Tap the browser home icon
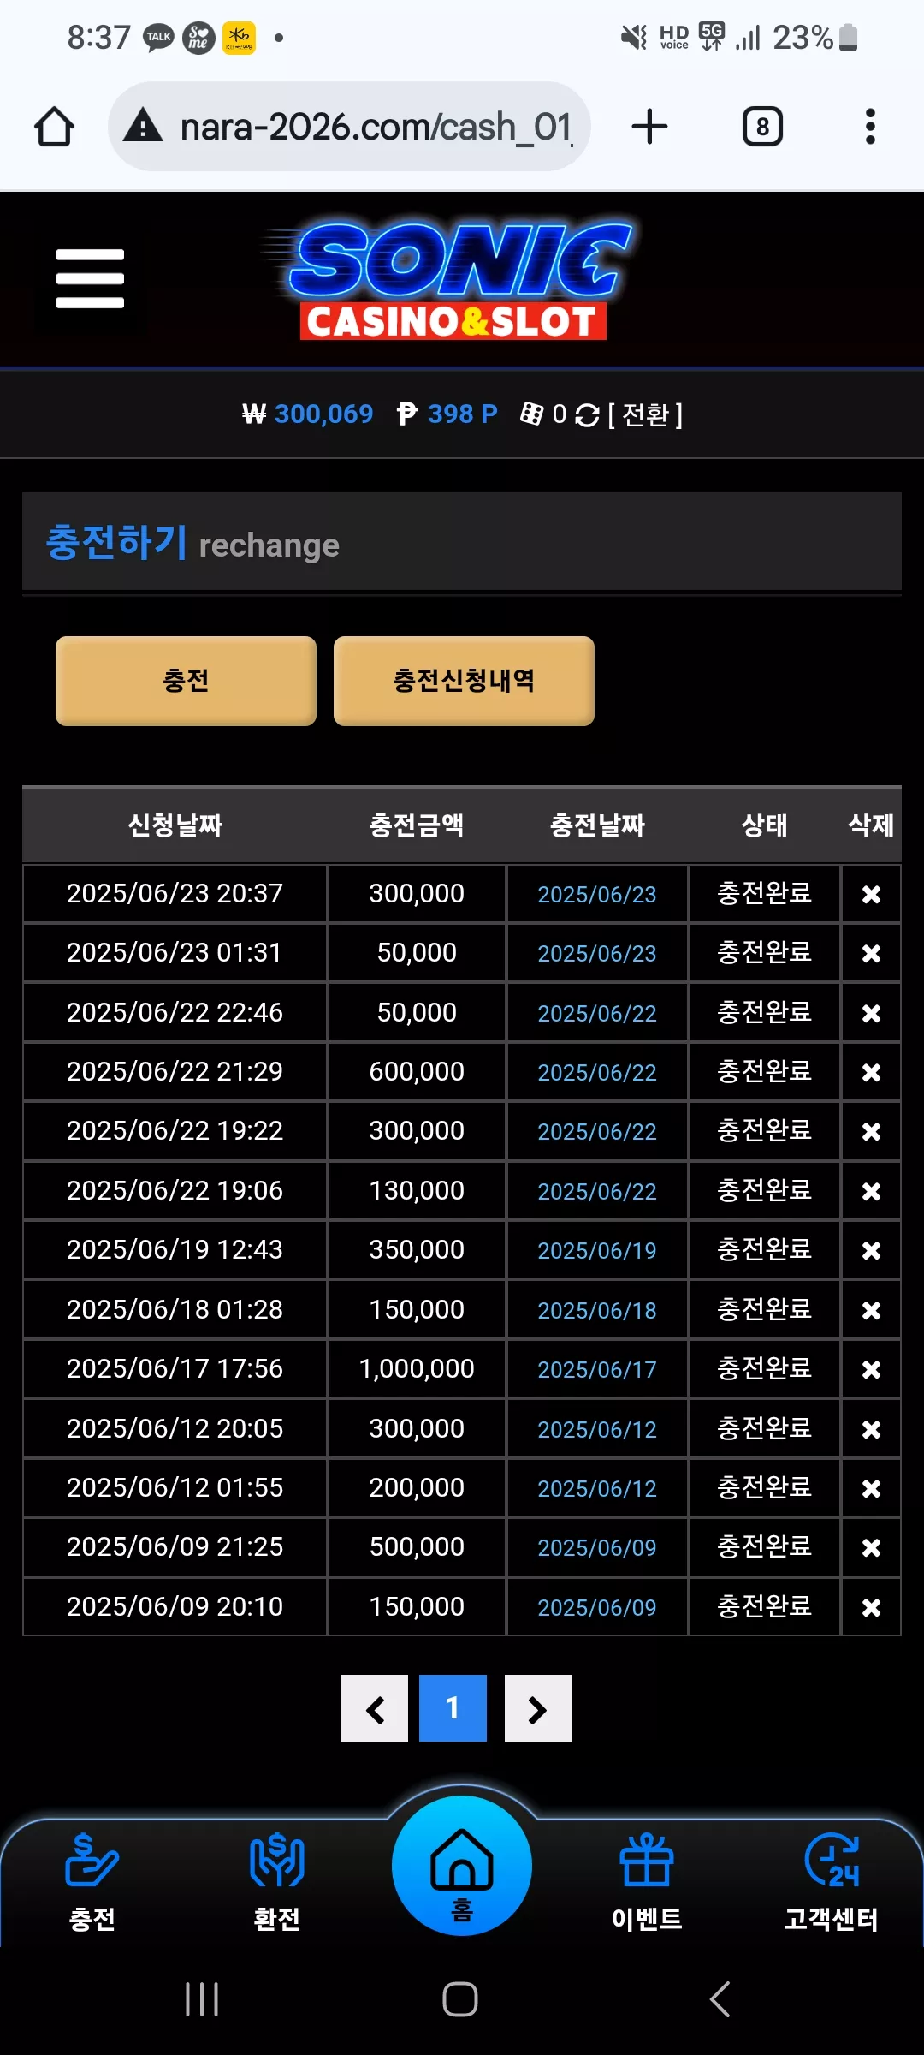 point(54,127)
